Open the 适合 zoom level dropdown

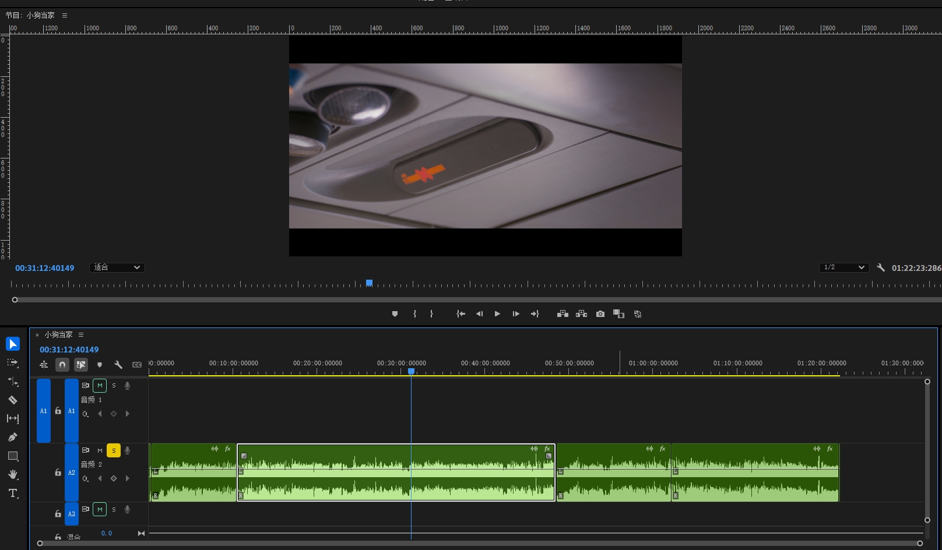click(117, 267)
